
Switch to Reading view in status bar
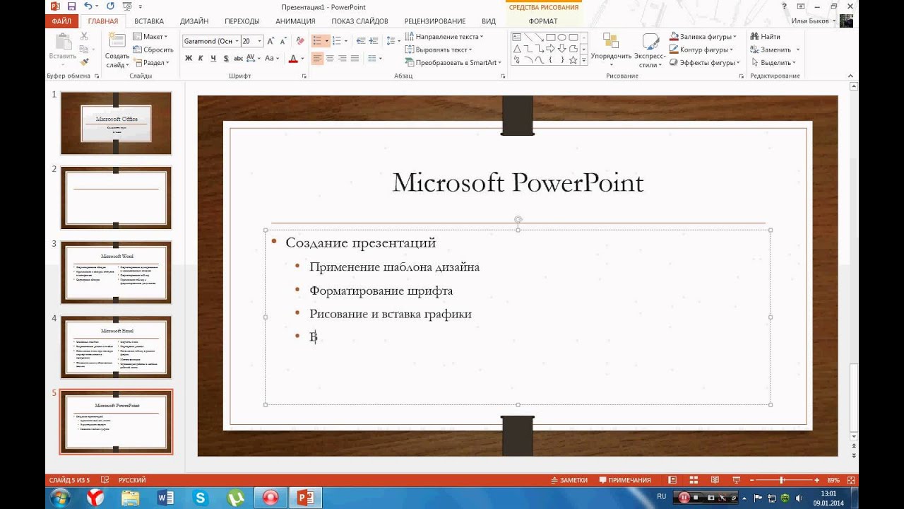(x=715, y=480)
